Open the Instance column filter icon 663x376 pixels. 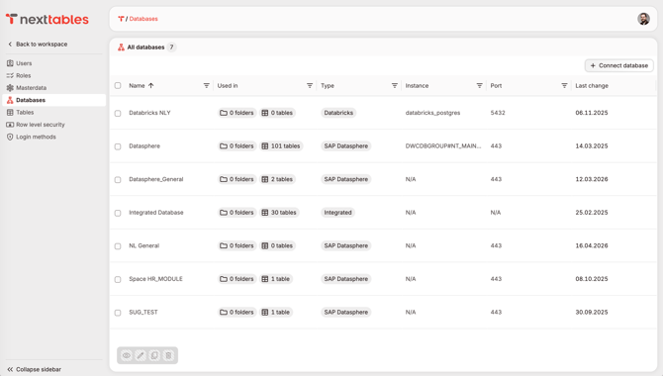pyautogui.click(x=480, y=85)
